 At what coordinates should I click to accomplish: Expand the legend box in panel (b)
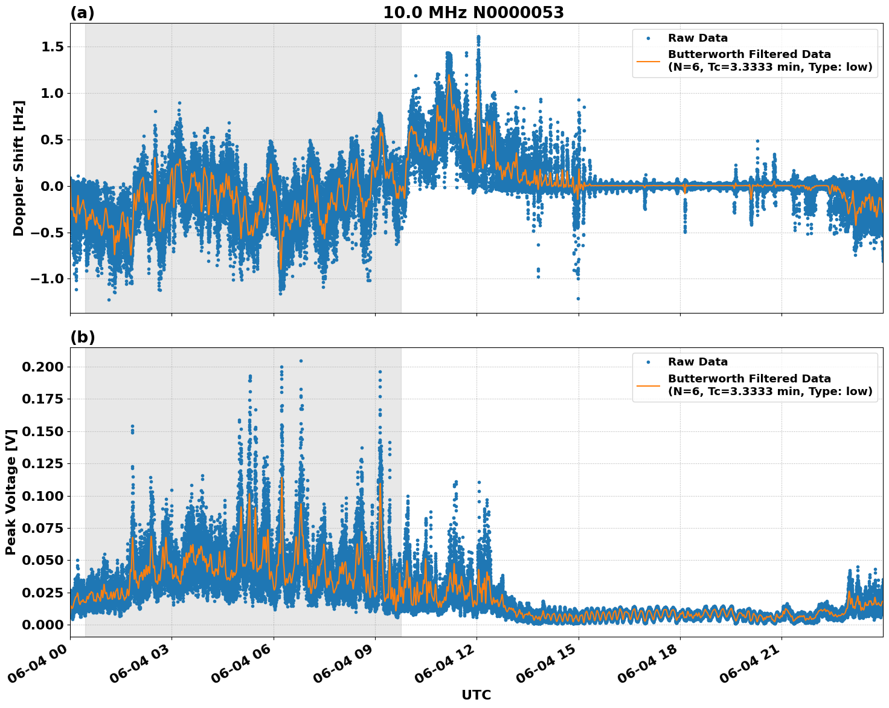[755, 378]
